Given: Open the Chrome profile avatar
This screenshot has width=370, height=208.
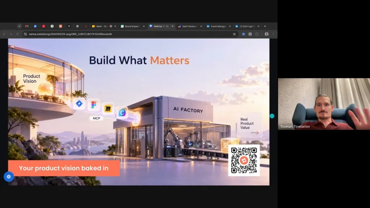Looking at the screenshot, I should pos(267,34).
